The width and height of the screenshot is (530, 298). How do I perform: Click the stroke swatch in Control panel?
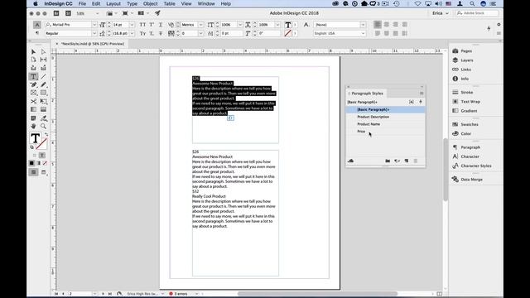pos(287,33)
